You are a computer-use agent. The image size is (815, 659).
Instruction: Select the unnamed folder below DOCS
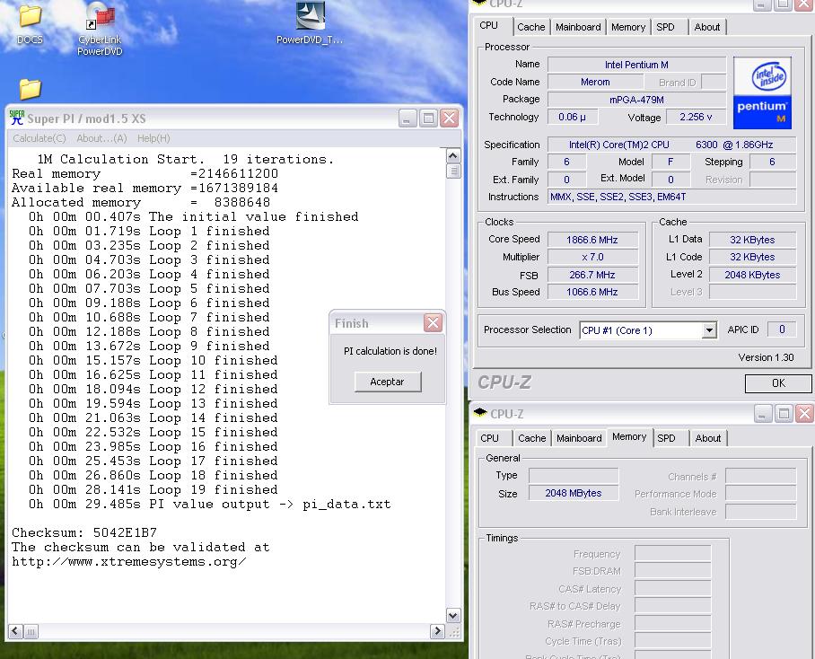30,89
